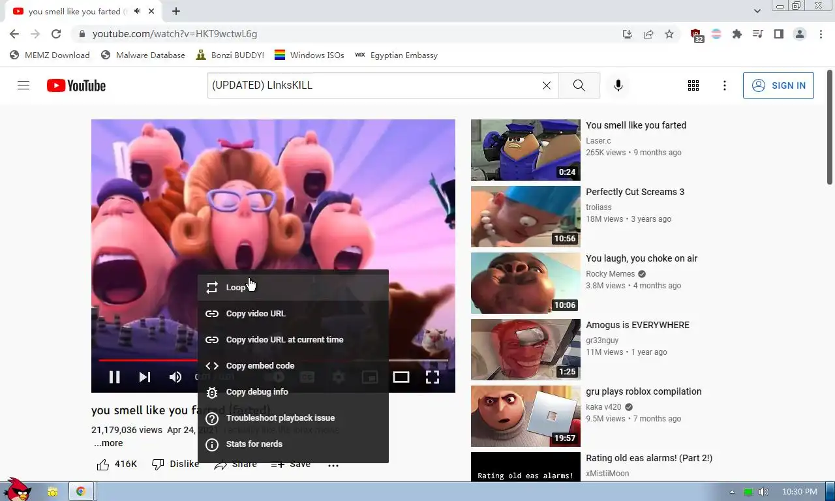Toggle Chrome side panel
The width and height of the screenshot is (835, 501).
pos(779,34)
